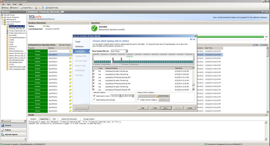This screenshot has height=146, width=270.
Task: Open the File menu
Action: (3, 4)
